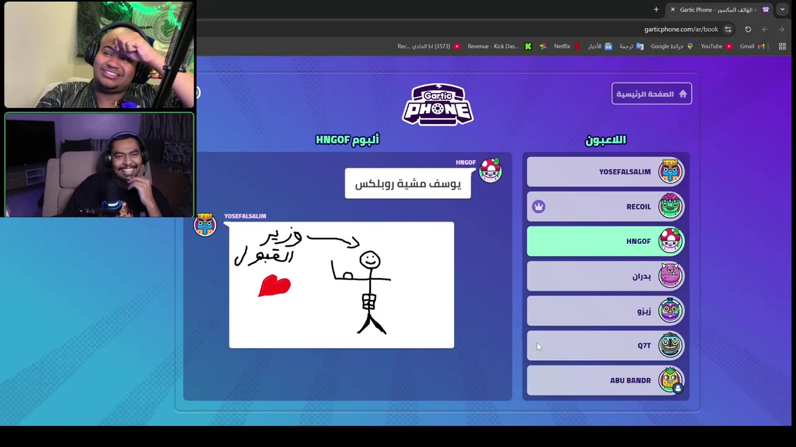Click the ألبوم HNGOF album title
This screenshot has width=796, height=447.
pos(347,140)
